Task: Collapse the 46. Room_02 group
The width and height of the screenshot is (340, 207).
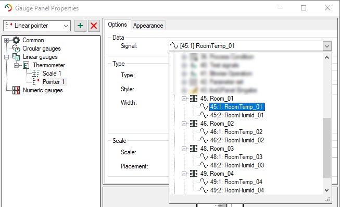Action: [x=184, y=124]
